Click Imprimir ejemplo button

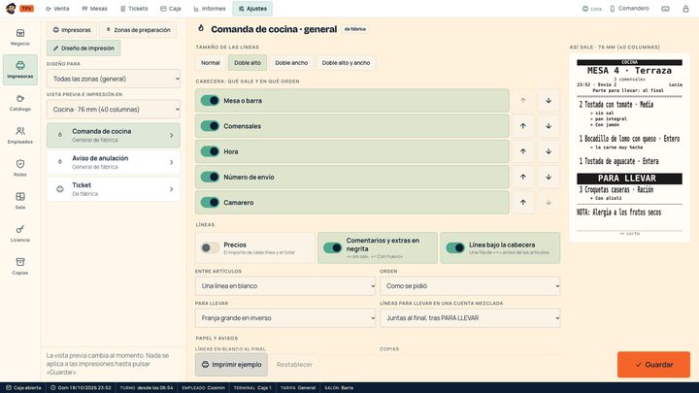[231, 365]
